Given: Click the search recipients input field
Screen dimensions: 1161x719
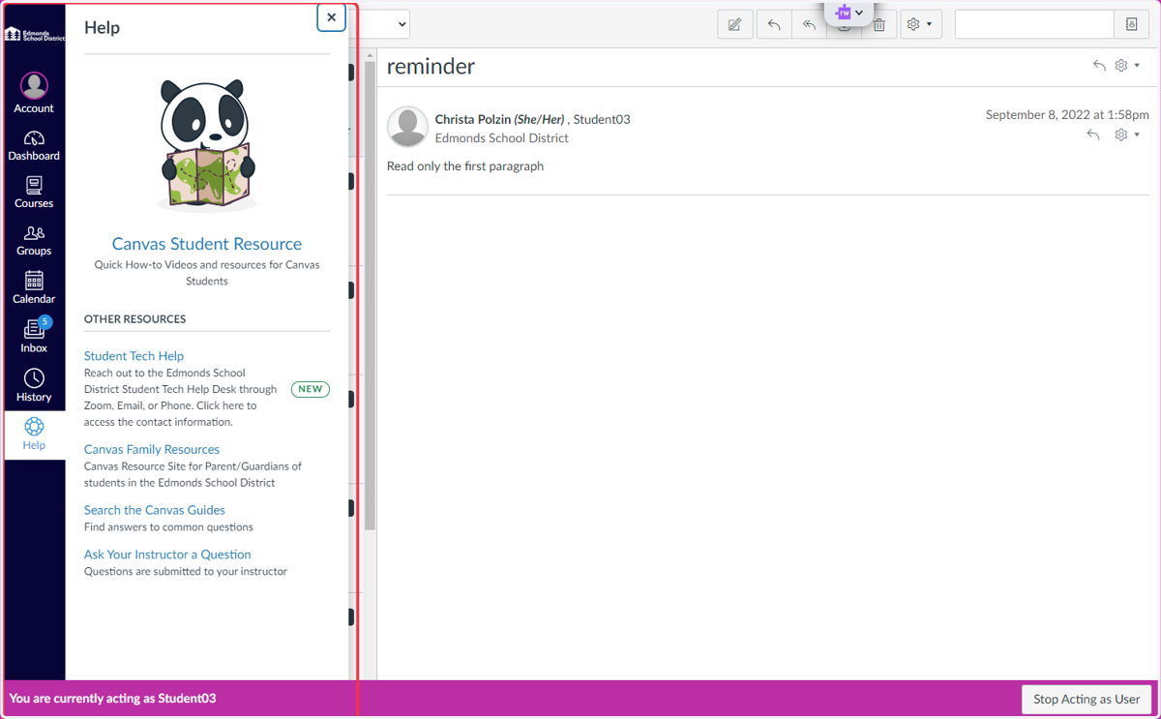Looking at the screenshot, I should click(x=1034, y=24).
